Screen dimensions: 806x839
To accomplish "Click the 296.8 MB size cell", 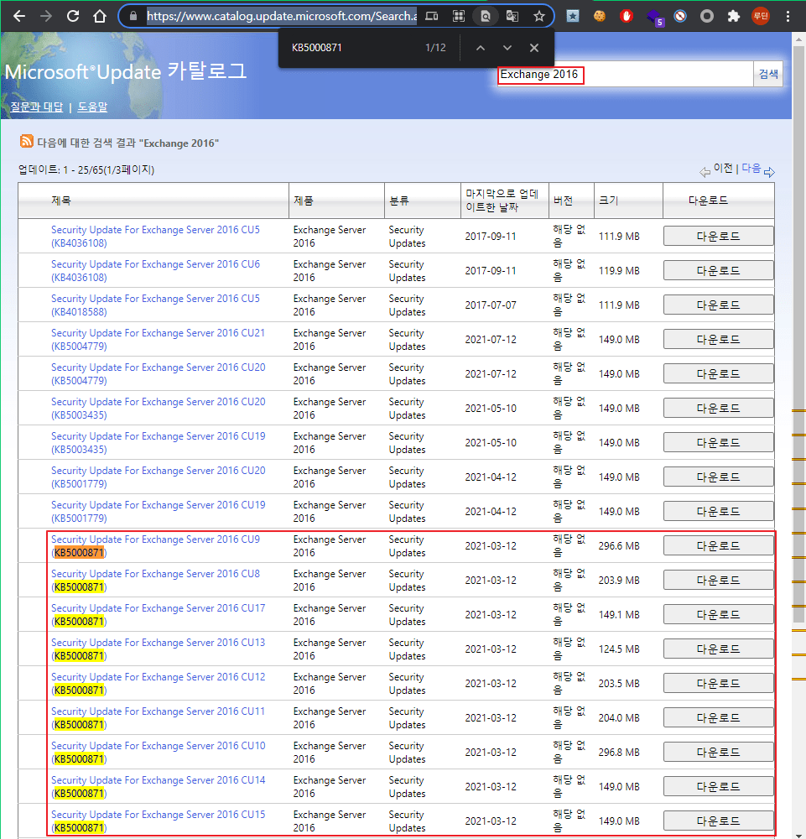I will tap(619, 753).
